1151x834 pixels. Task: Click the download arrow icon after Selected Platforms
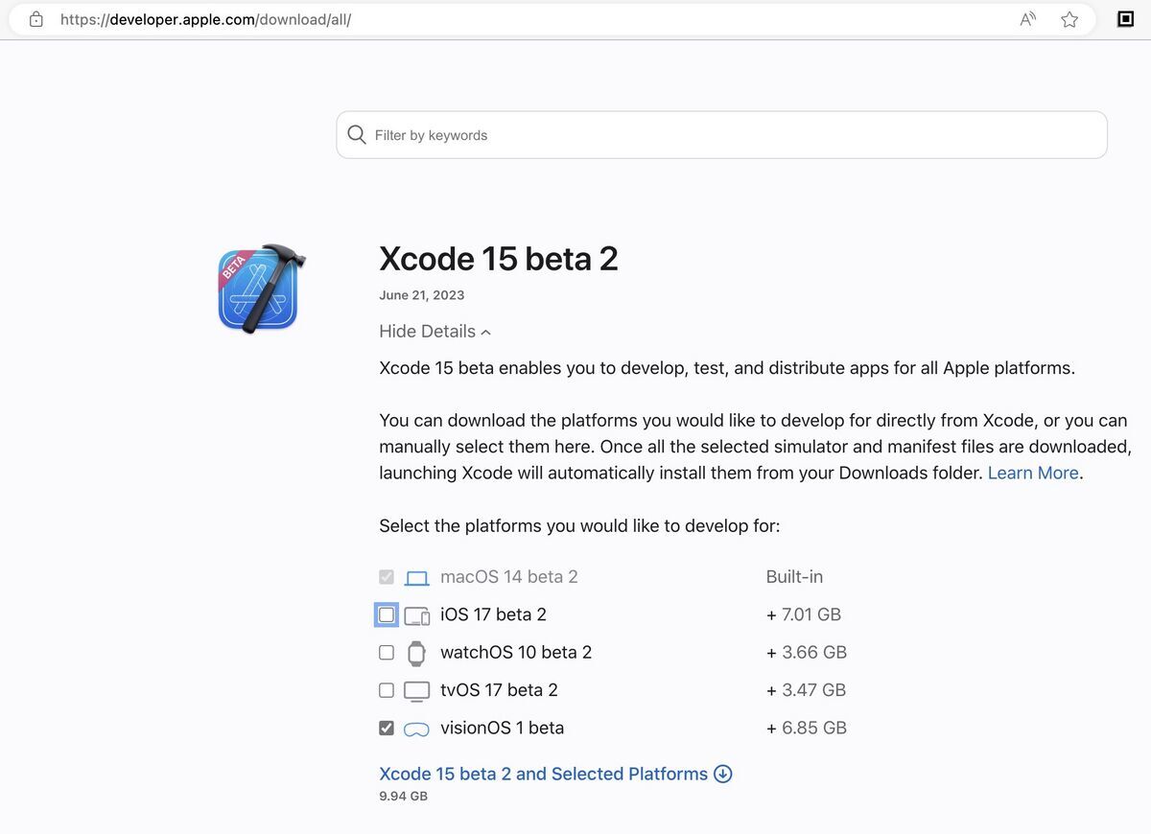(x=723, y=773)
